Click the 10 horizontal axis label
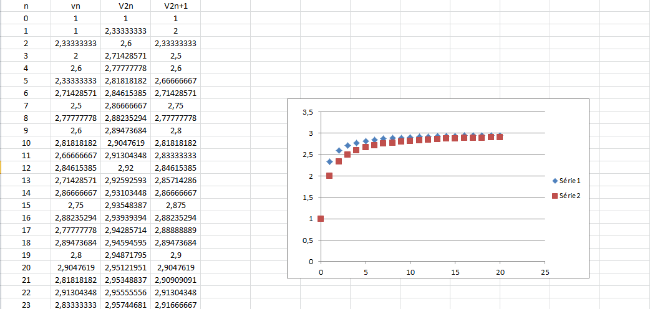Screen dimensions: 650x309 pos(410,272)
